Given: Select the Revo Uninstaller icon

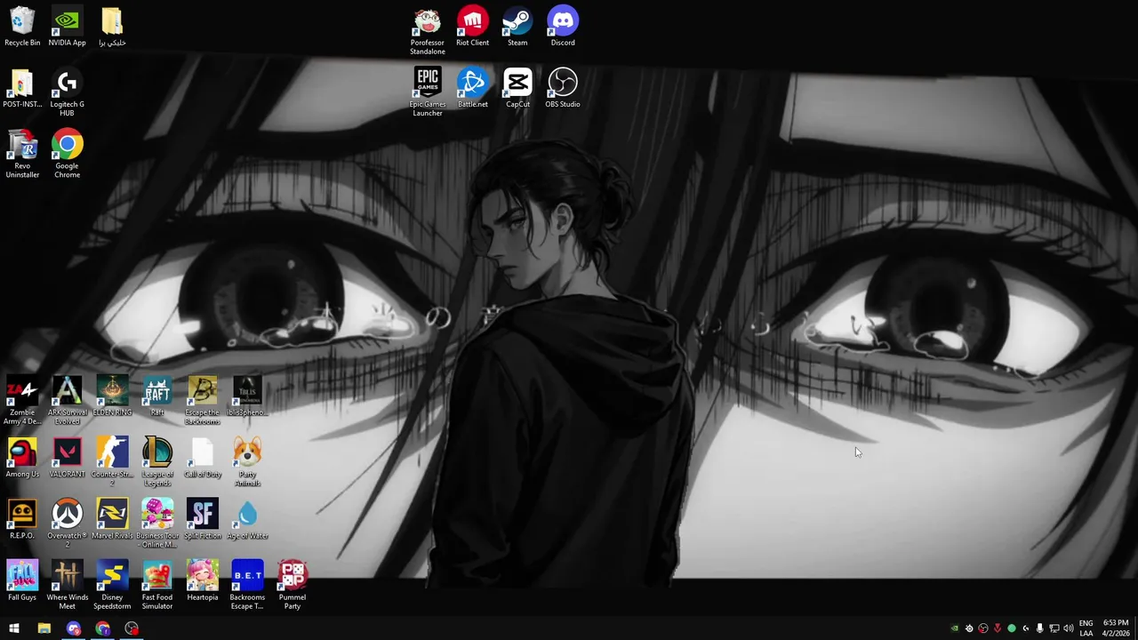Looking at the screenshot, I should coord(22,155).
